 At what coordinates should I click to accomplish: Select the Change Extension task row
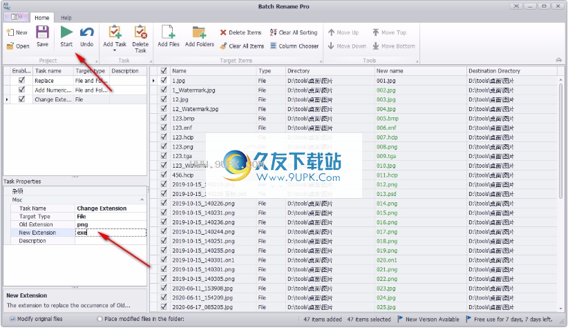(75, 99)
